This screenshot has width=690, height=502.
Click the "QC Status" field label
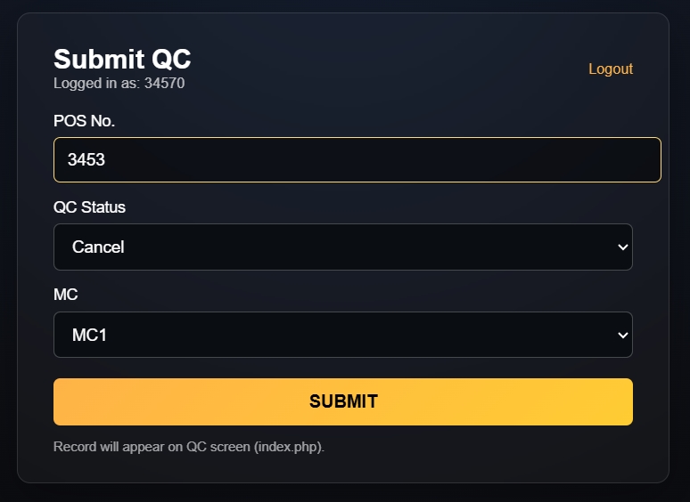point(89,207)
